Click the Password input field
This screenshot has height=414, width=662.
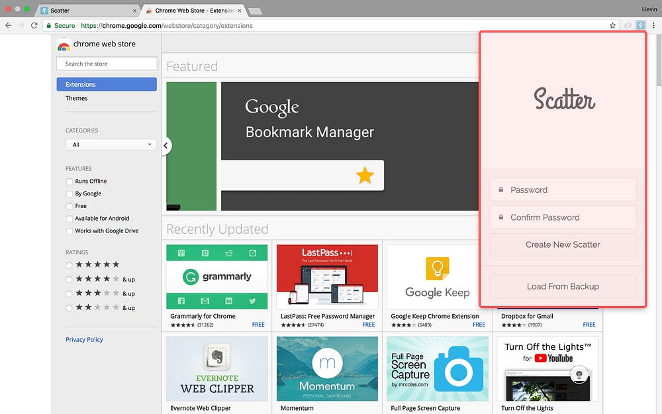click(x=563, y=189)
